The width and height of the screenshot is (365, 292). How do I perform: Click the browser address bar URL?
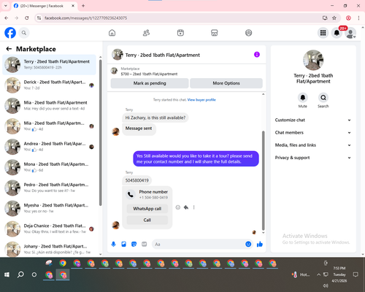pyautogui.click(x=85, y=18)
